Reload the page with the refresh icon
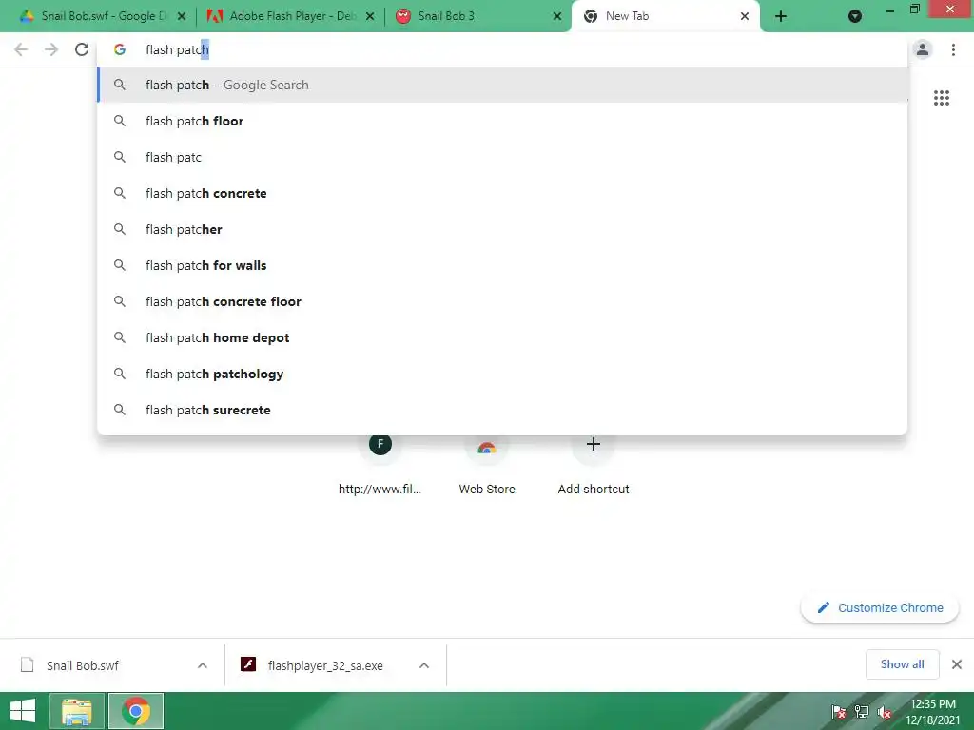Image resolution: width=974 pixels, height=730 pixels. [82, 49]
